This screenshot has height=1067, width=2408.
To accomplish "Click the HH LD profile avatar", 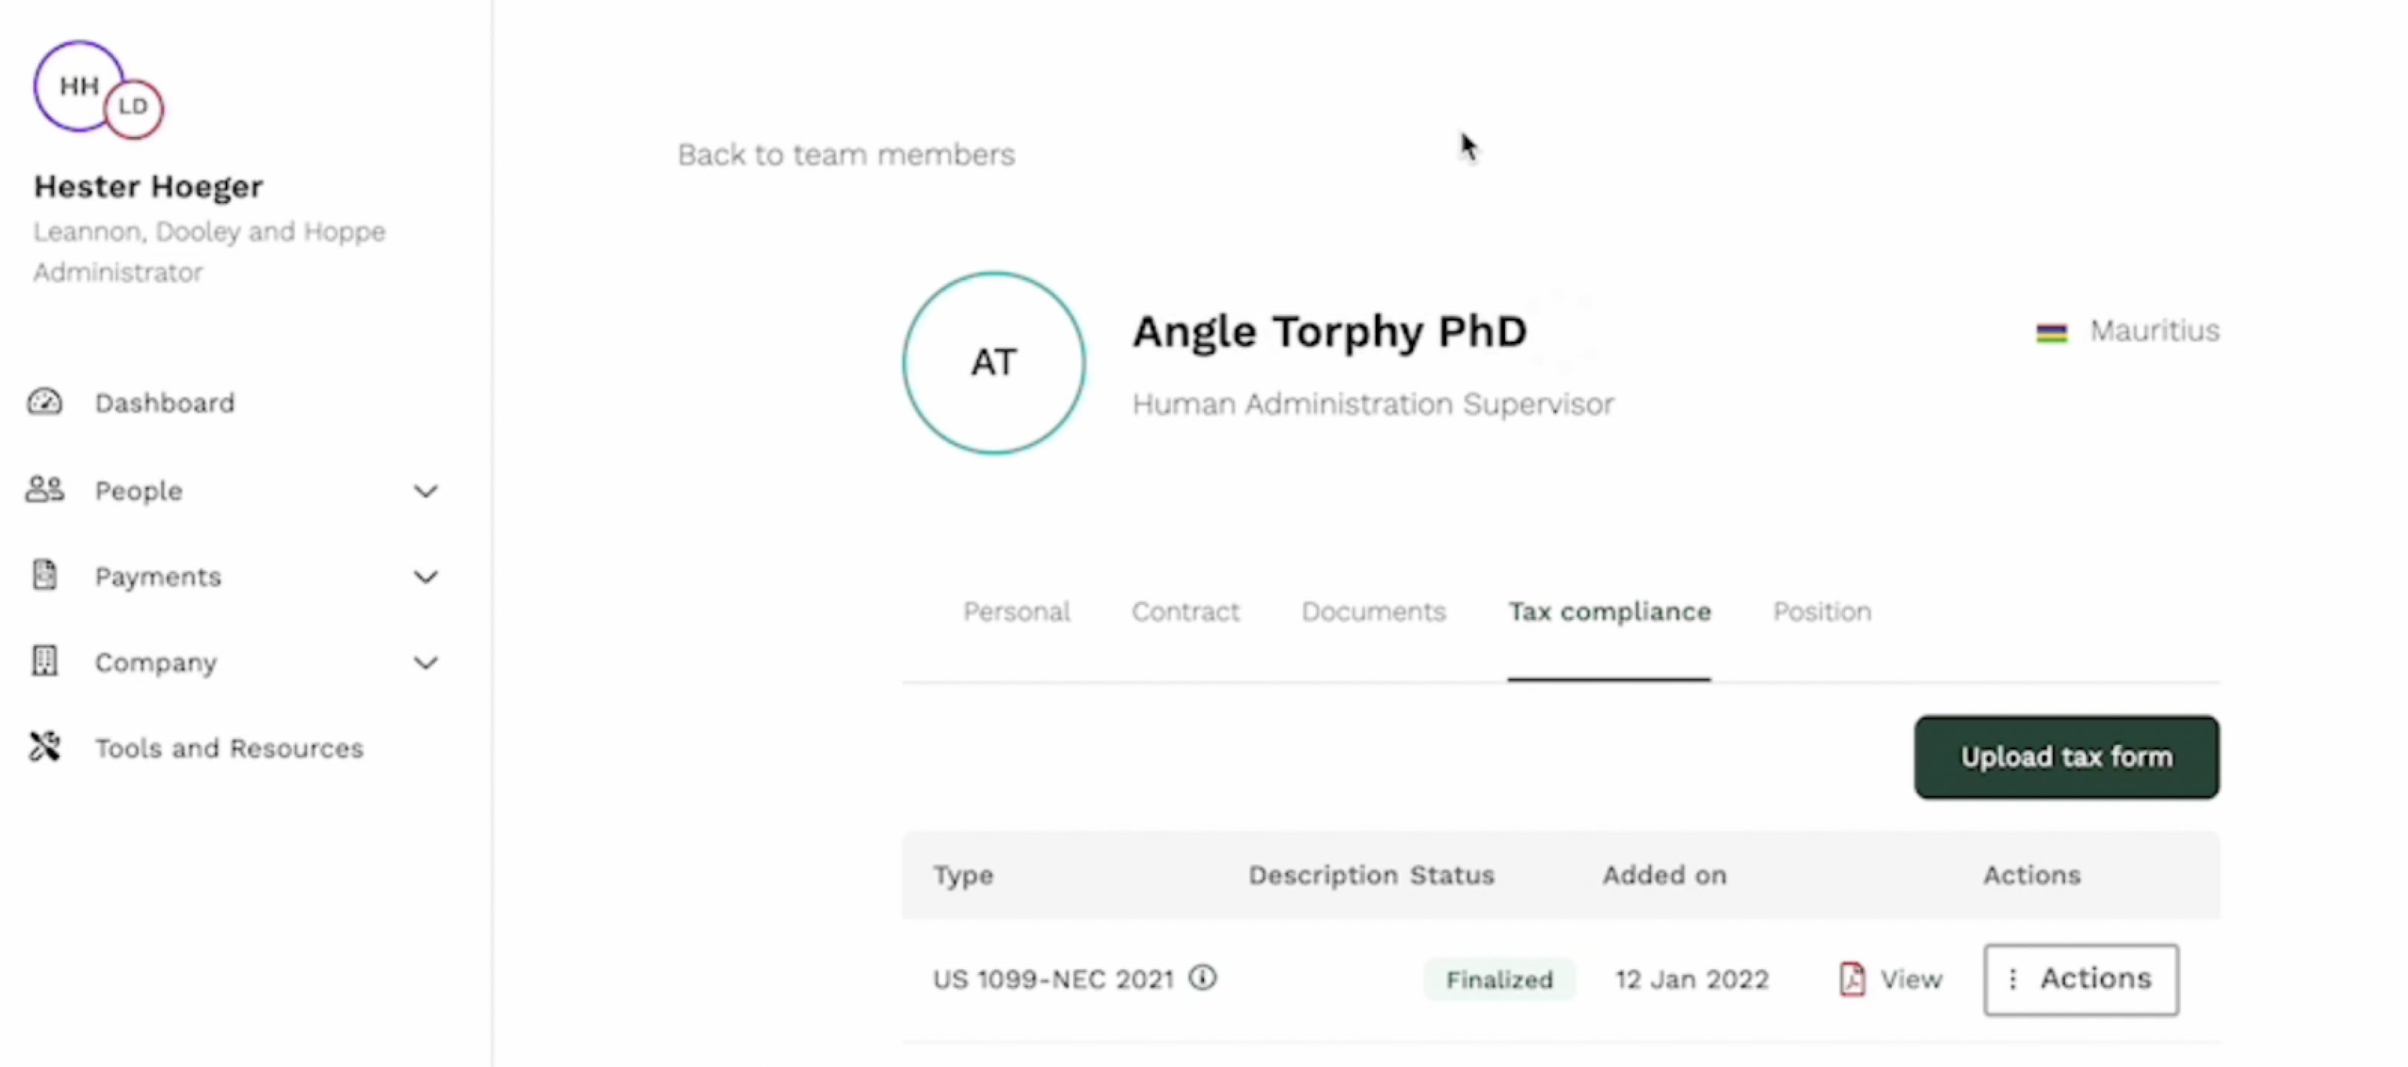I will point(98,90).
